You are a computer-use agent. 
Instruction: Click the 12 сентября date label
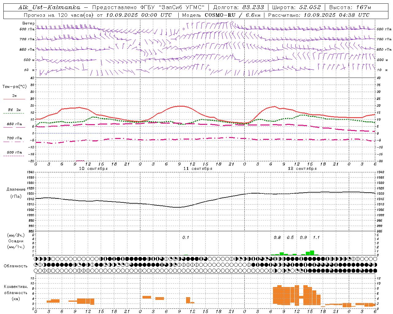(x=302, y=169)
